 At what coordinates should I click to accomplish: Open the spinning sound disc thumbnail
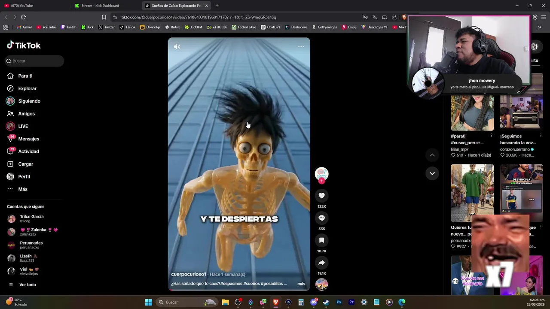point(321,284)
